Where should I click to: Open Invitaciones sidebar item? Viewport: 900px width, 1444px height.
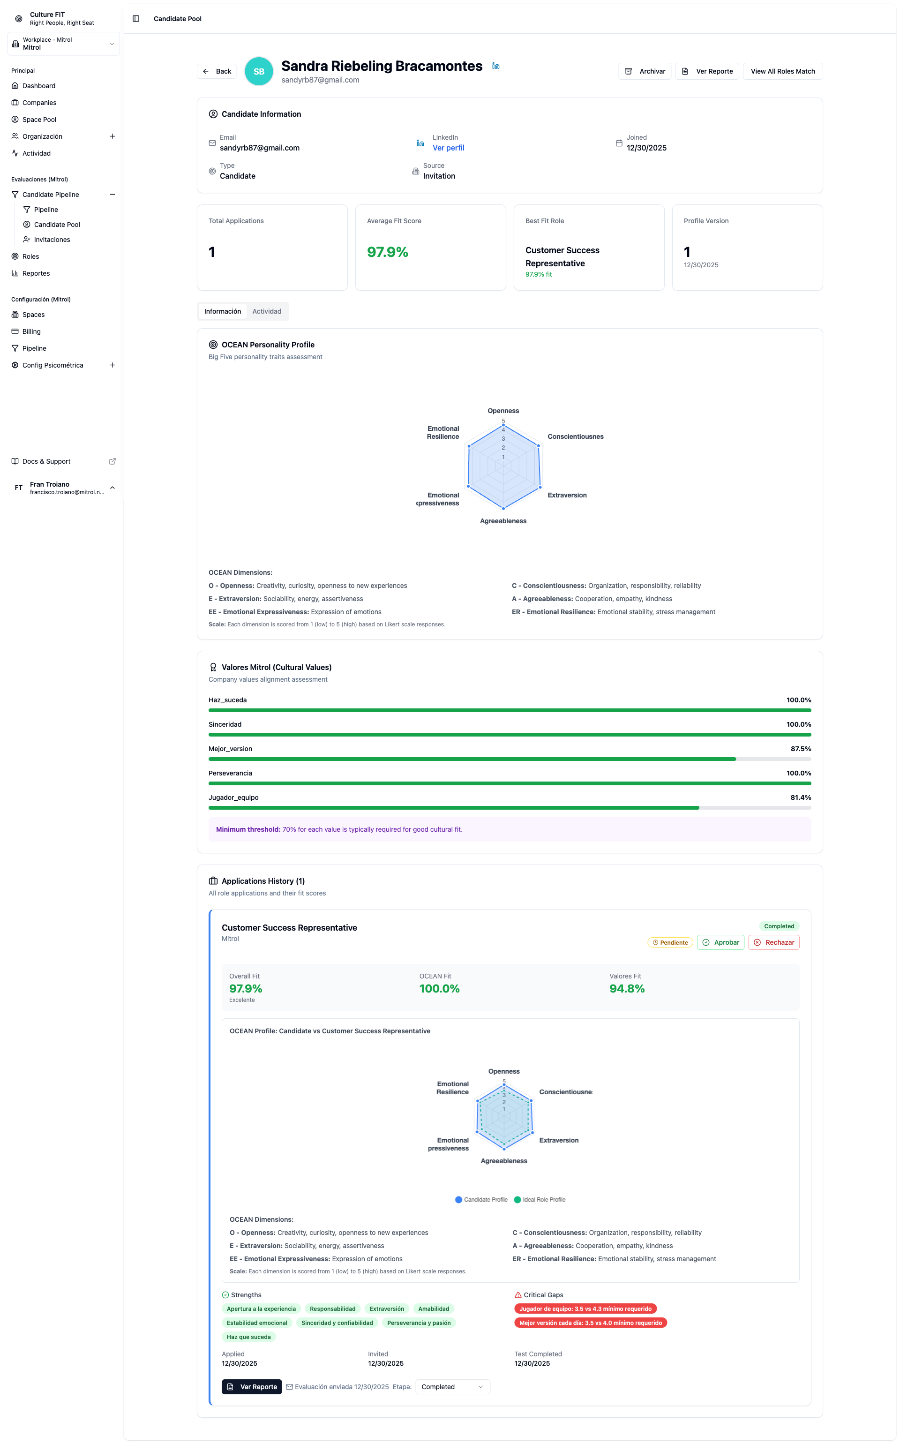(x=52, y=240)
